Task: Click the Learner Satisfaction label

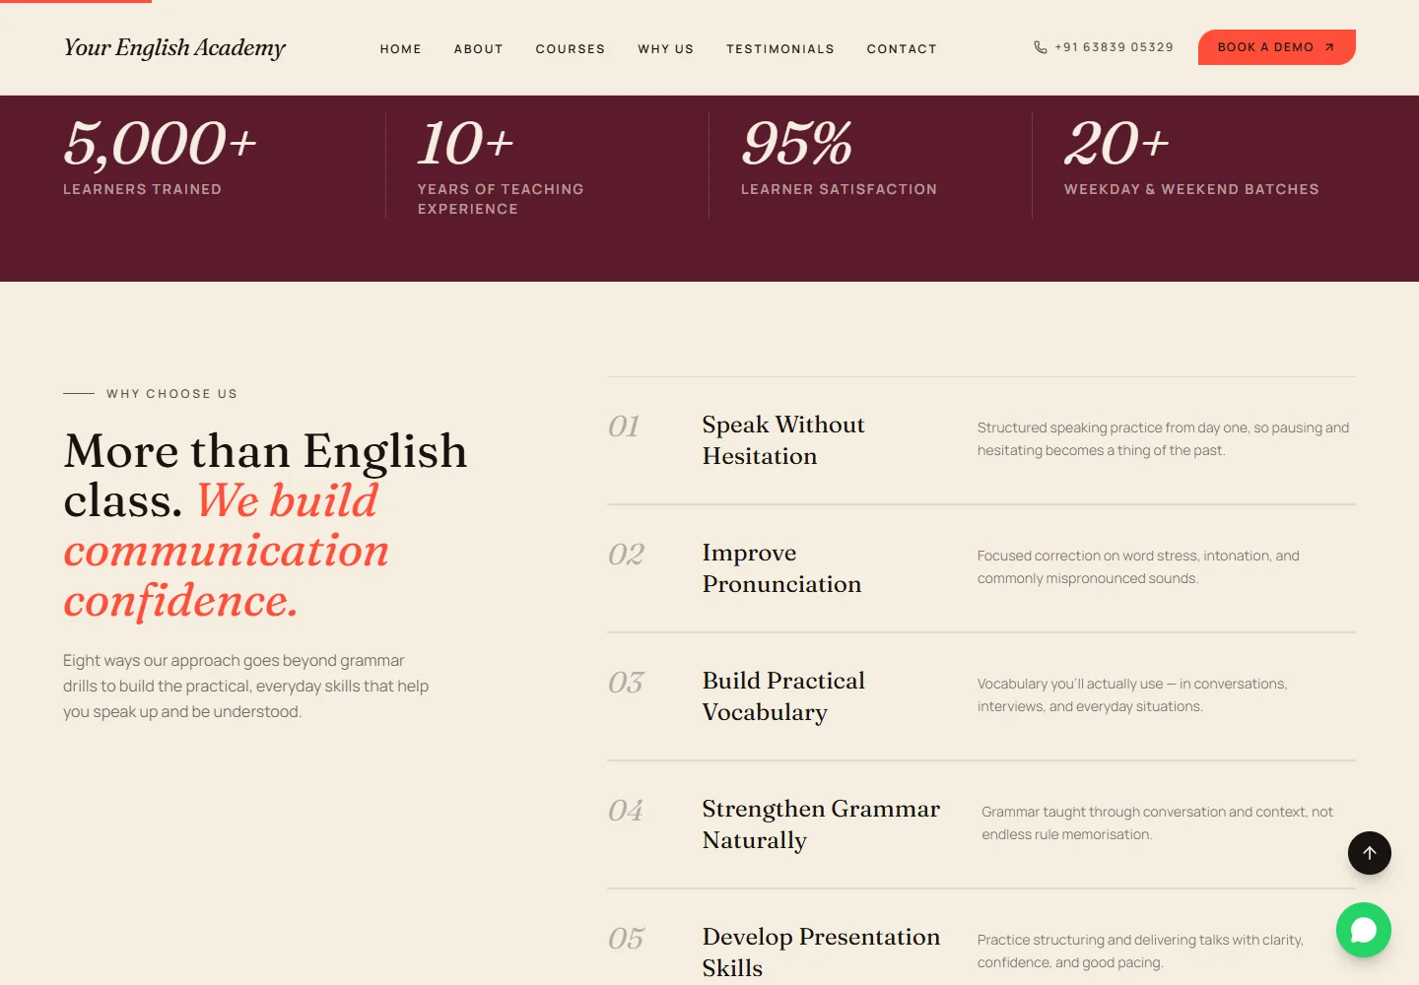Action: 840,189
